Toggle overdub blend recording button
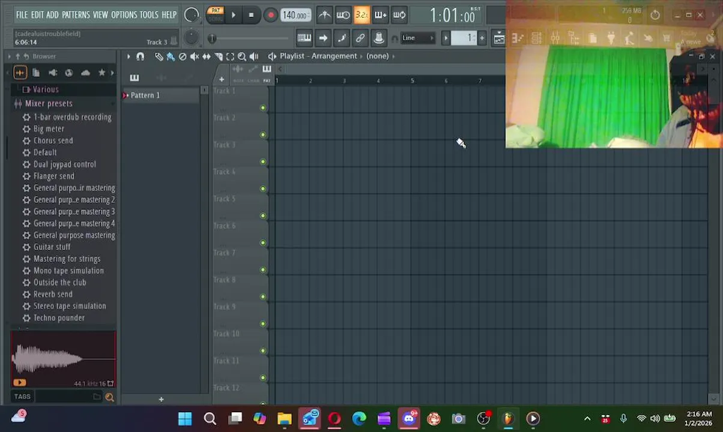723x432 pixels. 380,15
